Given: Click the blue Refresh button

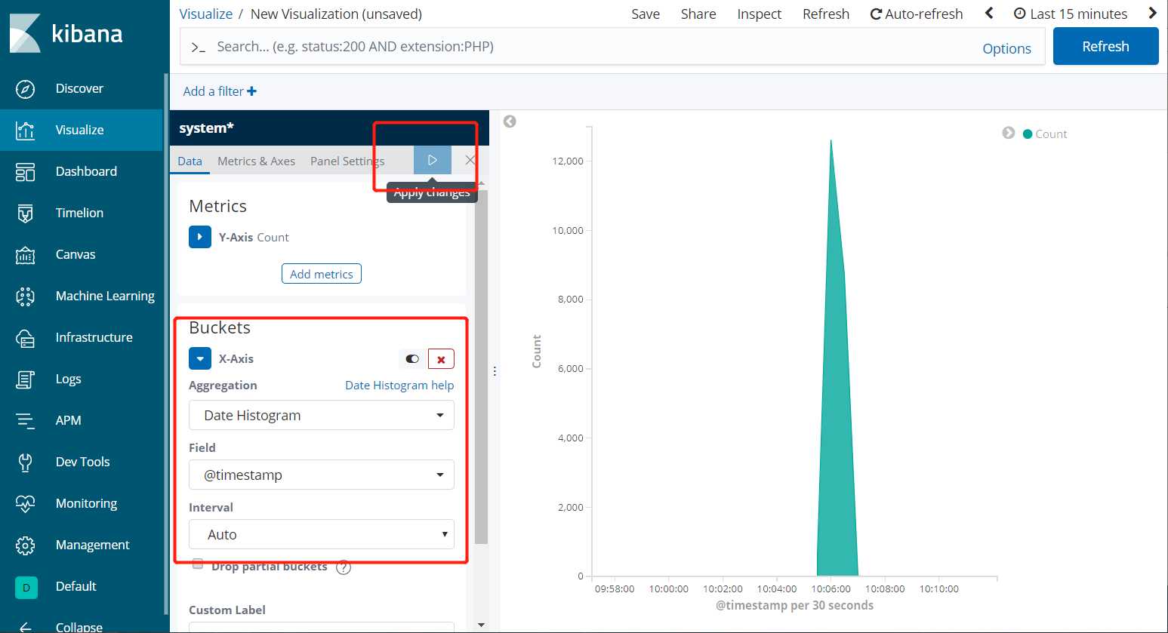Looking at the screenshot, I should click(1105, 46).
